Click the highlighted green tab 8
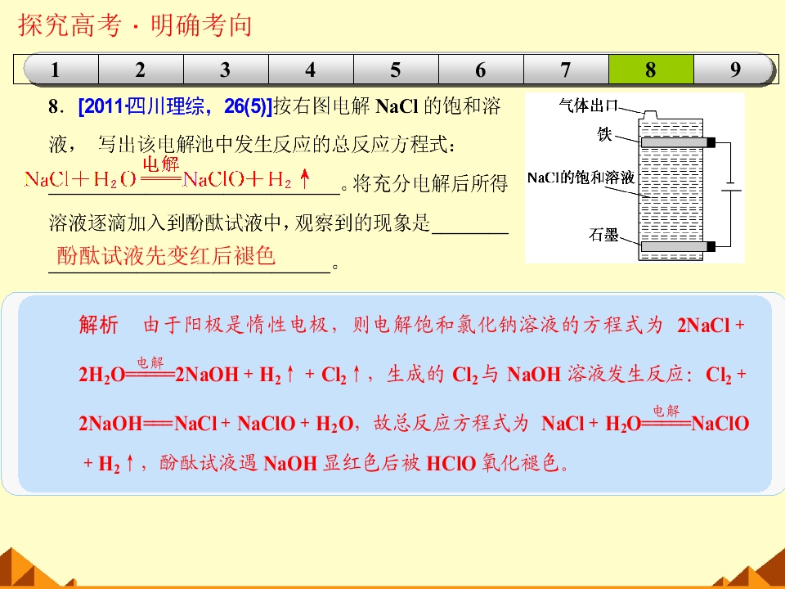 tap(651, 69)
